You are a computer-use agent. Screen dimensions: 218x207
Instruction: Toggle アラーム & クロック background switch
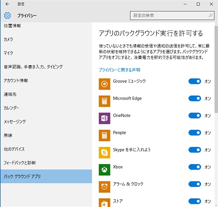[195, 184]
